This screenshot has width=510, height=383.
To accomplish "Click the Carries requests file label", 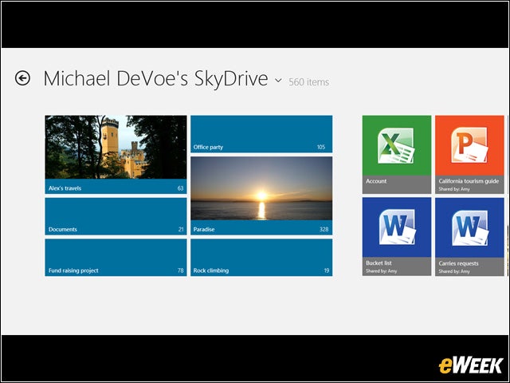I will [458, 263].
